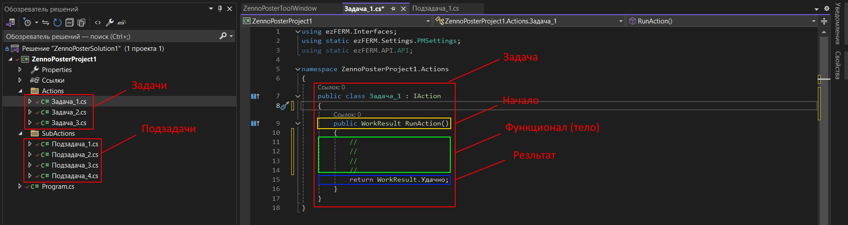Switch to the Подзадача_1.cs tab
The width and height of the screenshot is (848, 225).
[x=435, y=8]
